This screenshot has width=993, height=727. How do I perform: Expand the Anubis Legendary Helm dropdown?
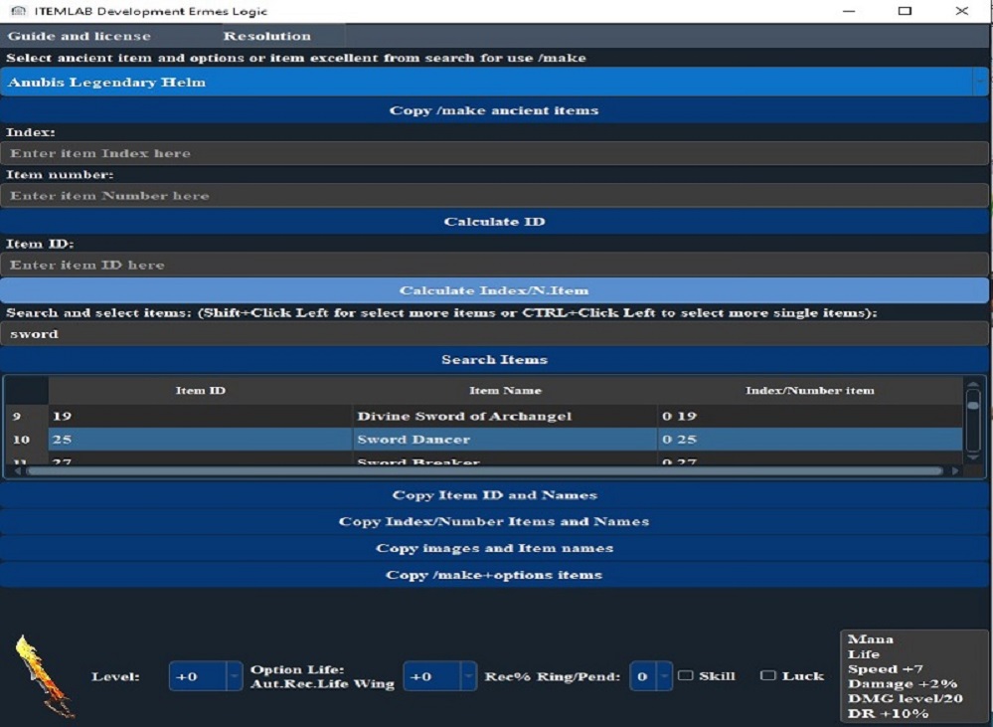(x=980, y=83)
